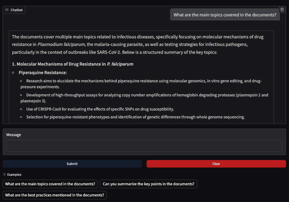Focus the Message text input box
289x202 pixels.
click(x=144, y=146)
